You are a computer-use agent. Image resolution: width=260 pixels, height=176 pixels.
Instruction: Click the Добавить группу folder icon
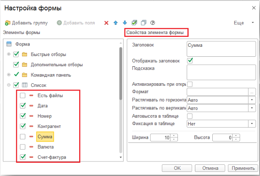(x=7, y=23)
